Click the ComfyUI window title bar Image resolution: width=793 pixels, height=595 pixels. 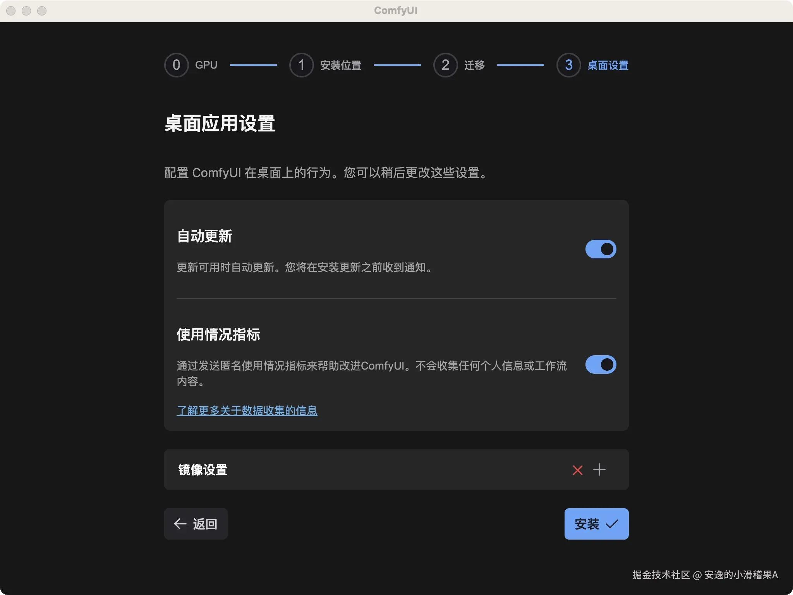(396, 11)
